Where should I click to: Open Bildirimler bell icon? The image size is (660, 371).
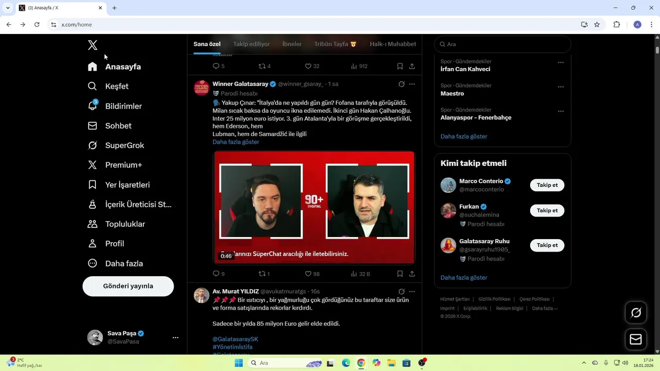(92, 106)
